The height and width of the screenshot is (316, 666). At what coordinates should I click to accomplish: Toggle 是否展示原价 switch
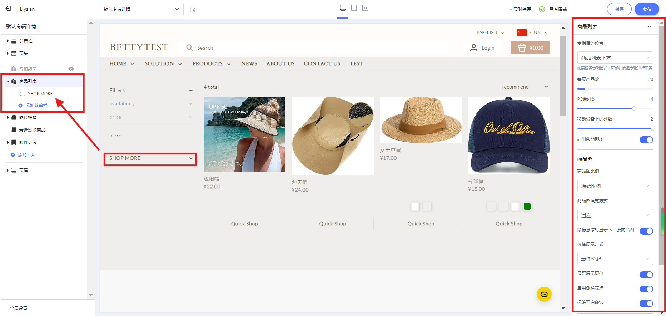tap(646, 275)
